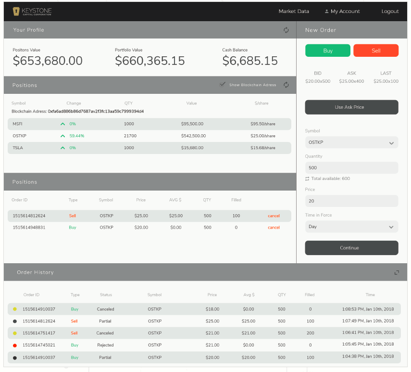
Task: Click the Change column header
Action: coord(74,103)
